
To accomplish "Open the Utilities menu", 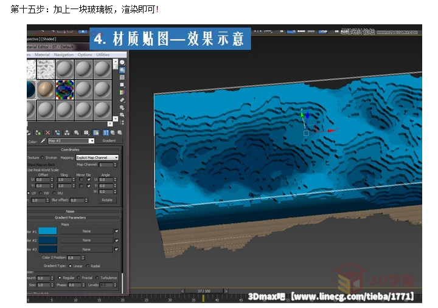I will pos(103,55).
